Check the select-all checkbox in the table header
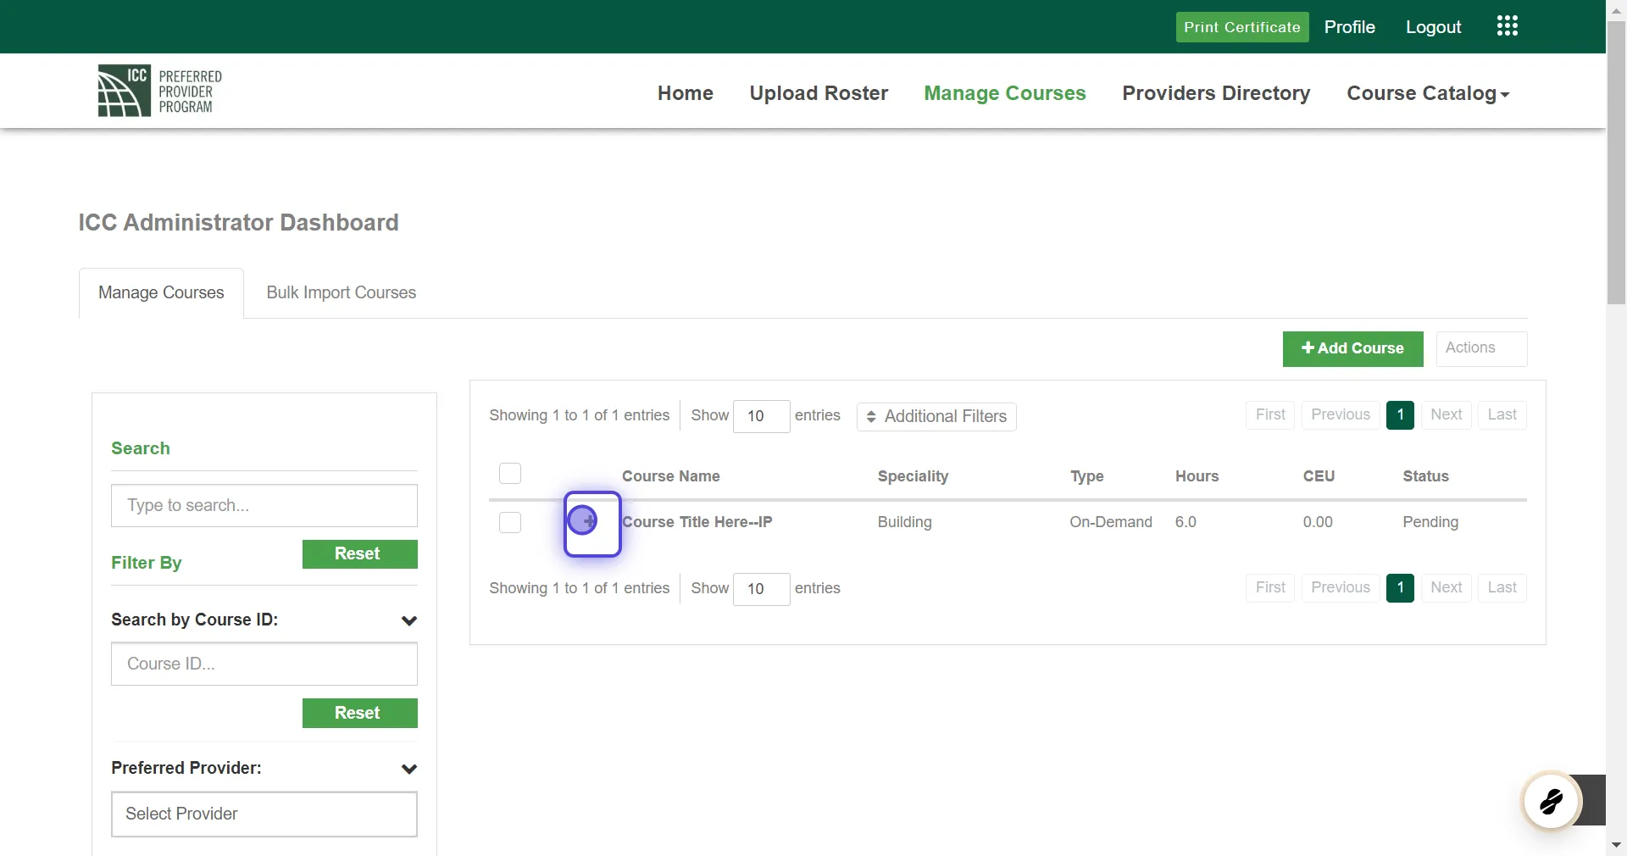1627x856 pixels. pyautogui.click(x=509, y=474)
